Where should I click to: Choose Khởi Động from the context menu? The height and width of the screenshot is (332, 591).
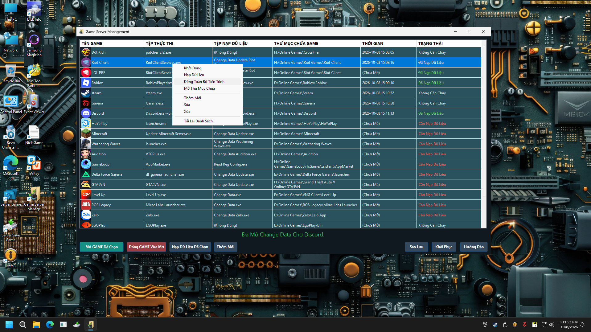[x=207, y=68]
